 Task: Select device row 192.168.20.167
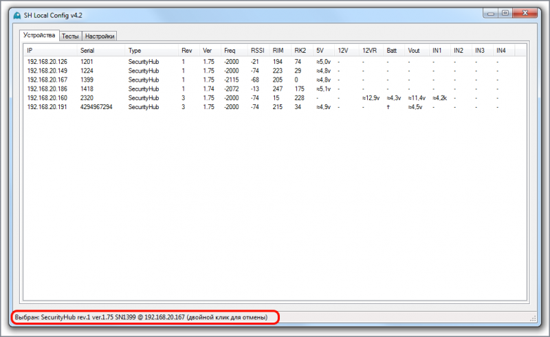pos(275,80)
